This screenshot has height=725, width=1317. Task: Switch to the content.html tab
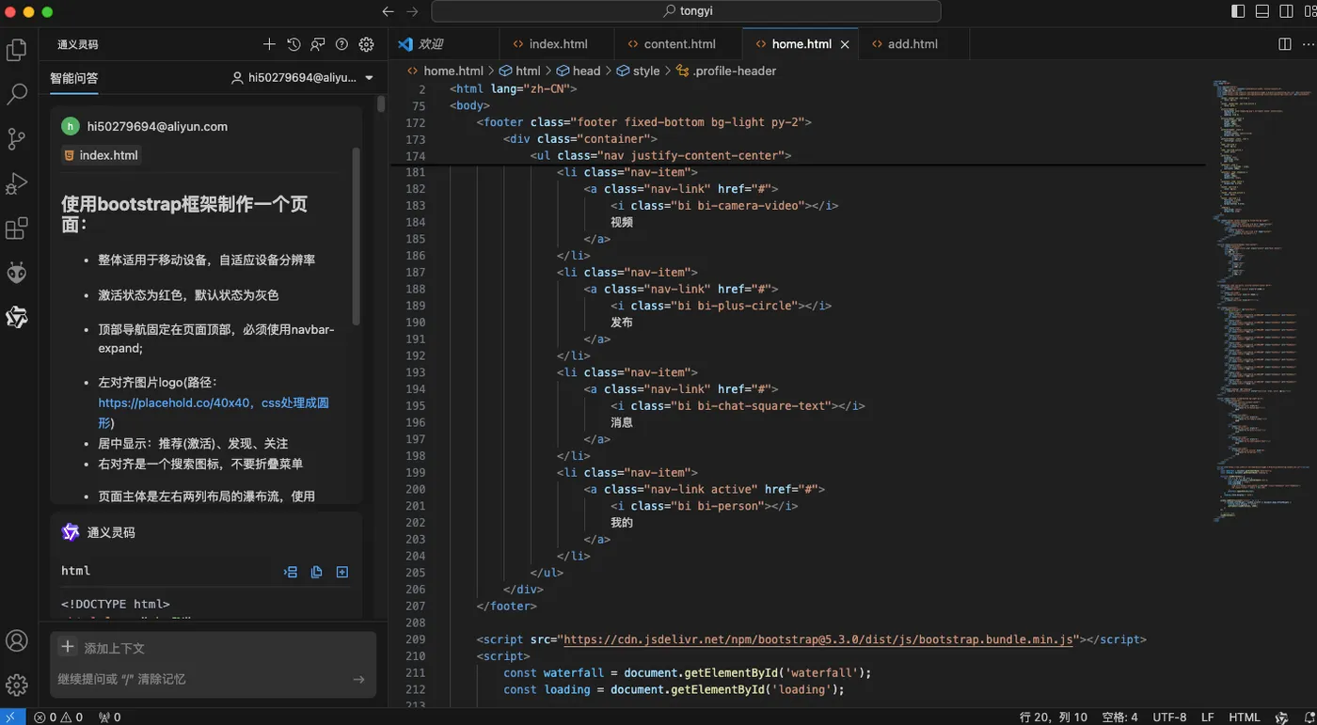(x=679, y=44)
